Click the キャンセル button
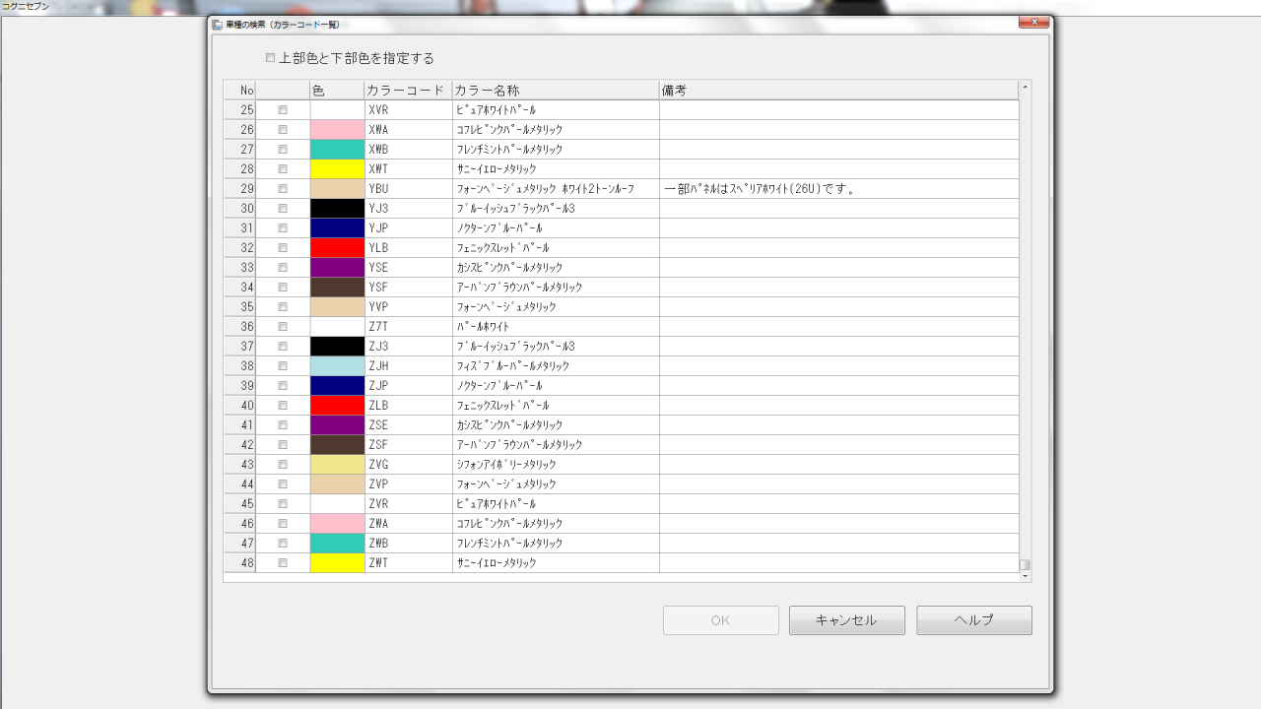 tap(847, 620)
